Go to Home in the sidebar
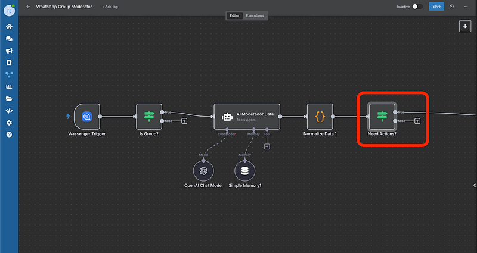This screenshot has height=253, width=477. click(x=9, y=27)
